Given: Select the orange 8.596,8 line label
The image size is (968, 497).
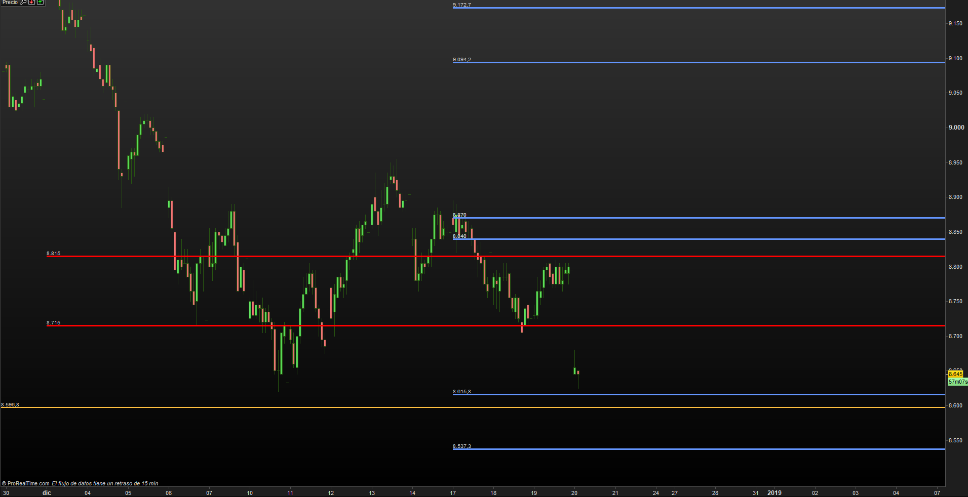Looking at the screenshot, I should tap(10, 405).
